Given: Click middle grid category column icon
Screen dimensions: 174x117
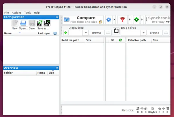Looking at the screenshot, I should pyautogui.click(x=112, y=40).
